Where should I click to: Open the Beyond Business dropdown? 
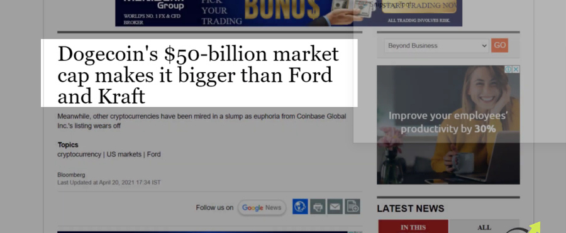point(436,46)
